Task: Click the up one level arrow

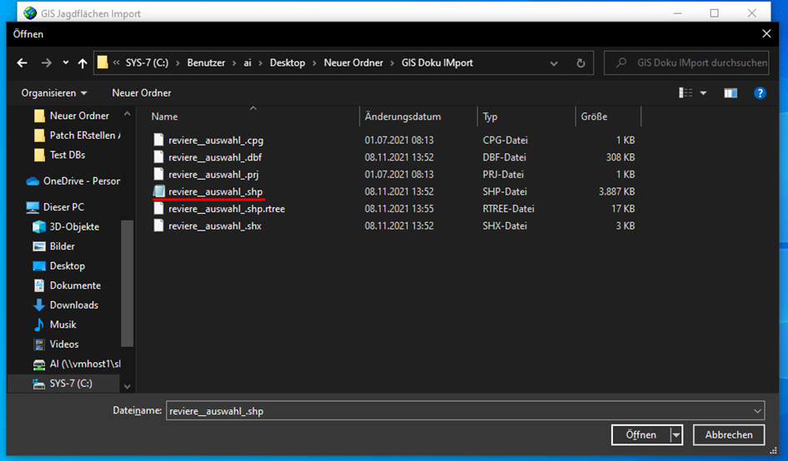Action: tap(83, 63)
